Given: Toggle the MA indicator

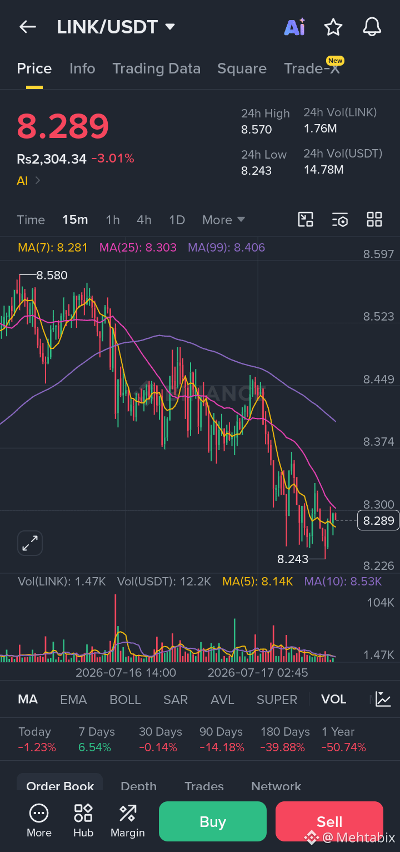Looking at the screenshot, I should [x=28, y=700].
